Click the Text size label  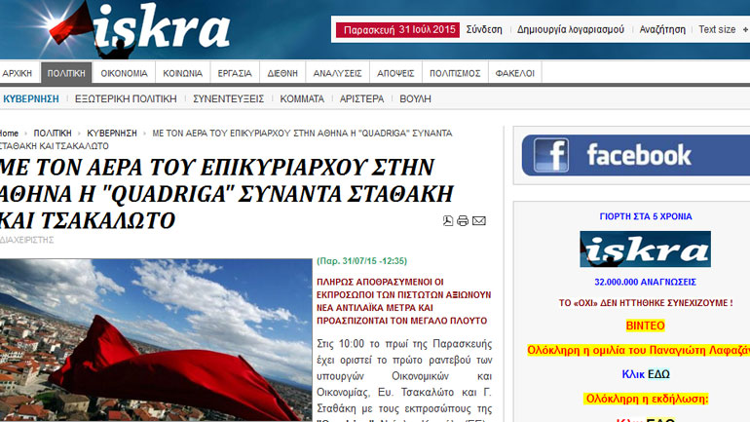coord(717,29)
